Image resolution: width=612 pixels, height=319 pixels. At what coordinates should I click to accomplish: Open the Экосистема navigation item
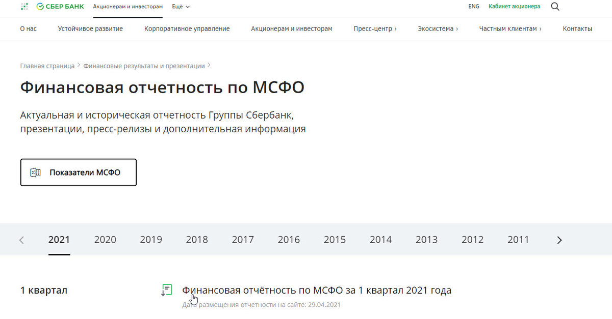[437, 28]
